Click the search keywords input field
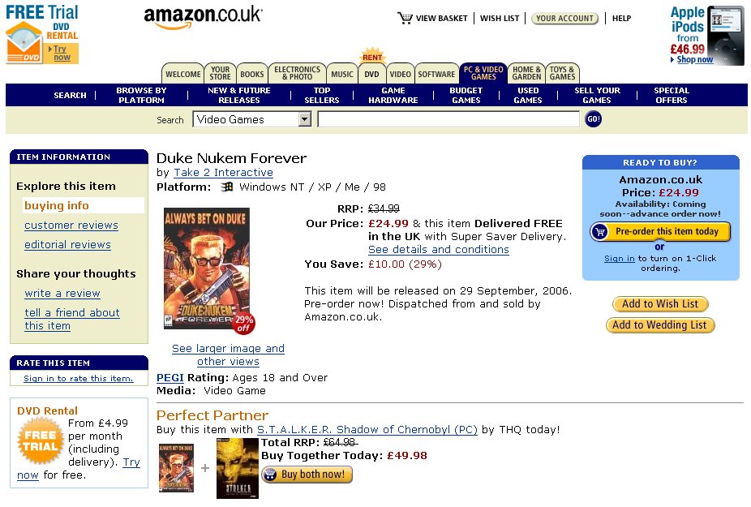 (x=448, y=119)
